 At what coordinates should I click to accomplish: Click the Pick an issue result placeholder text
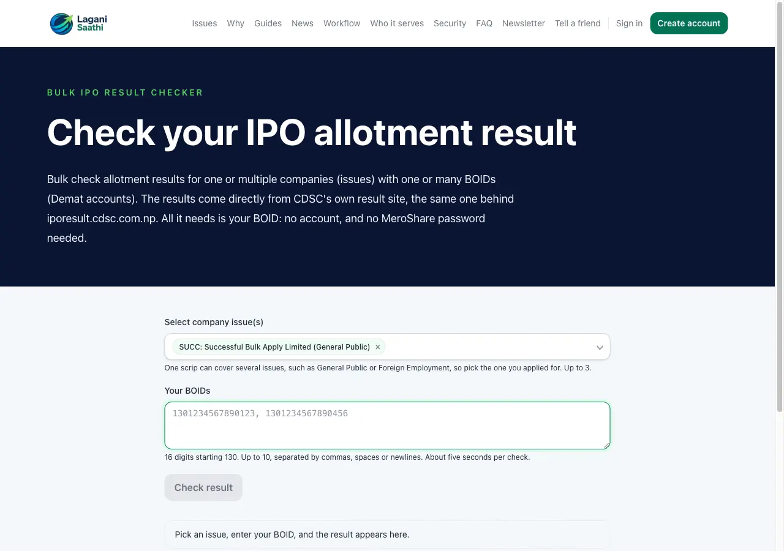coord(292,534)
